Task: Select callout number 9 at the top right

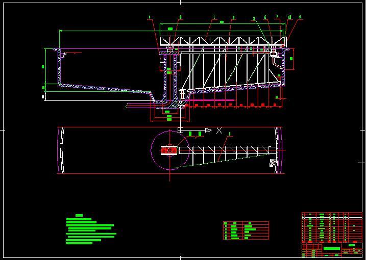Action: [x=300, y=17]
